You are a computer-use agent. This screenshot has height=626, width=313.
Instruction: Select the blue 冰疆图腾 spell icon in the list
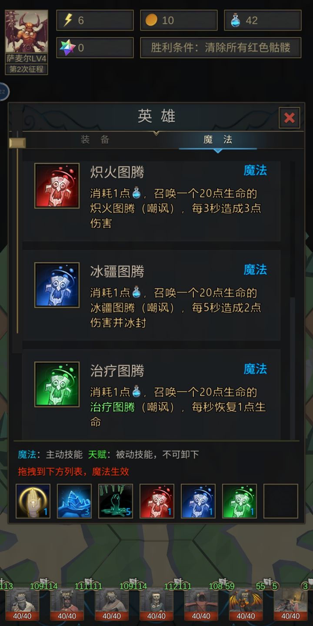tap(57, 285)
